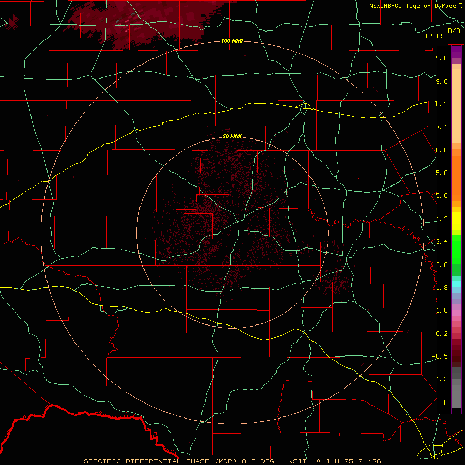Screen dimensions: 465x465
Task: Click the 1.0 value on the scale
Action: point(442,311)
